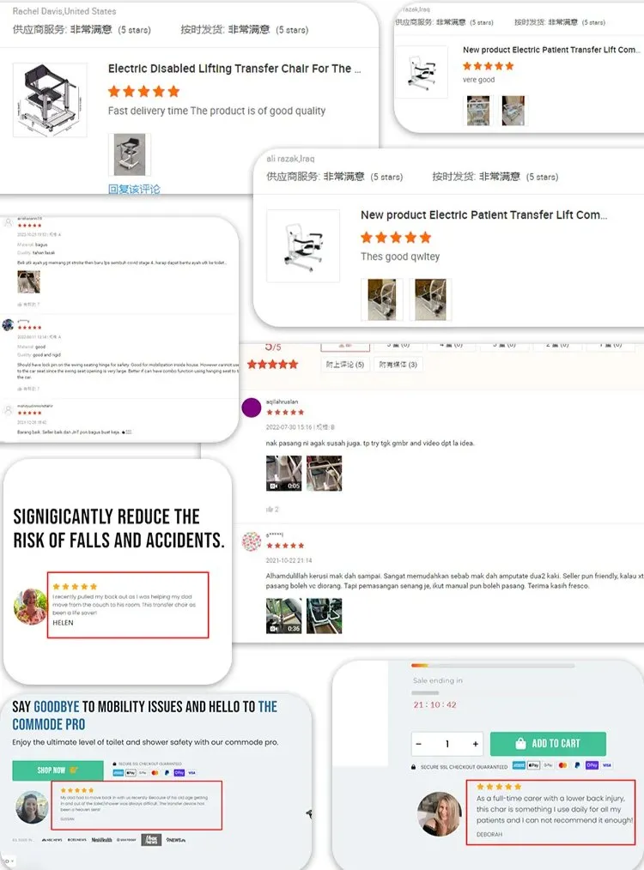Open Deborah's reviewer profile photo

point(439,813)
